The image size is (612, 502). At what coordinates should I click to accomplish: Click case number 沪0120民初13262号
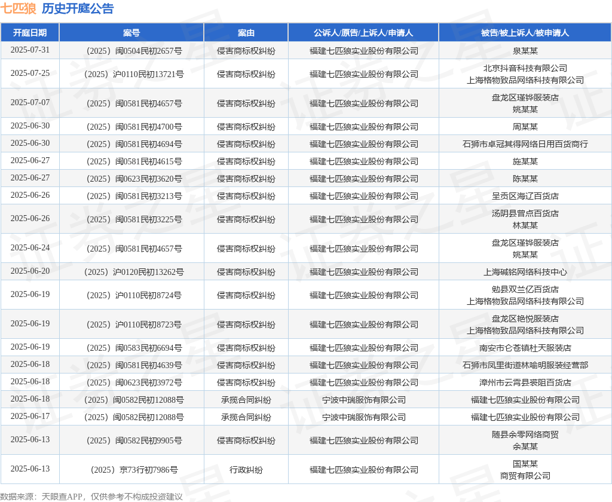(134, 272)
